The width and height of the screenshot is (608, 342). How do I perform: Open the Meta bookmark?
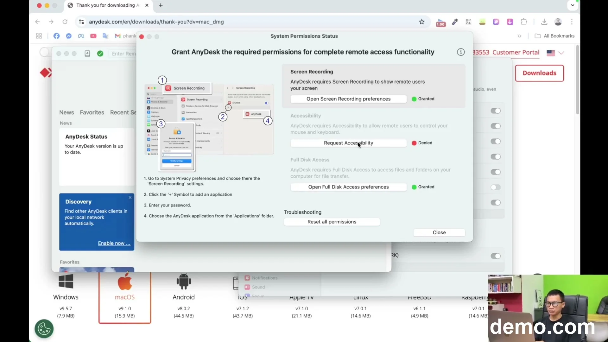click(81, 36)
